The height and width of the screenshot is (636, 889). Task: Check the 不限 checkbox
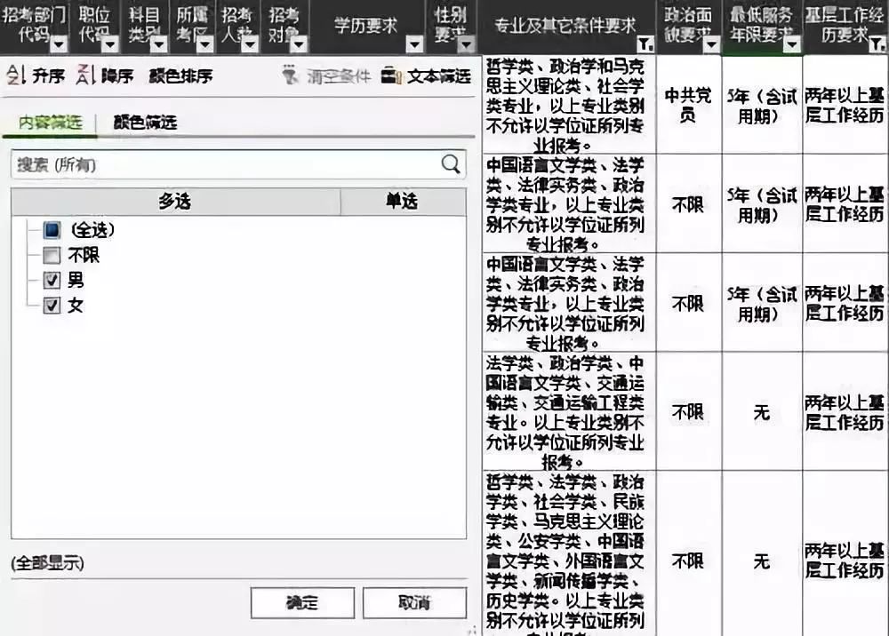pyautogui.click(x=52, y=256)
